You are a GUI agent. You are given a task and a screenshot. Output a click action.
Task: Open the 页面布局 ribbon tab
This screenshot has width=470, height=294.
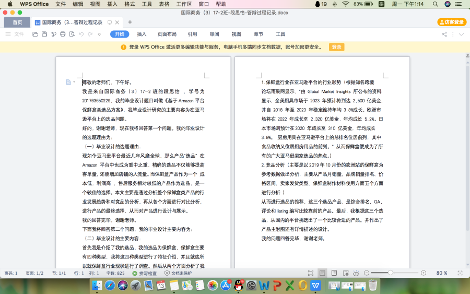point(167,34)
